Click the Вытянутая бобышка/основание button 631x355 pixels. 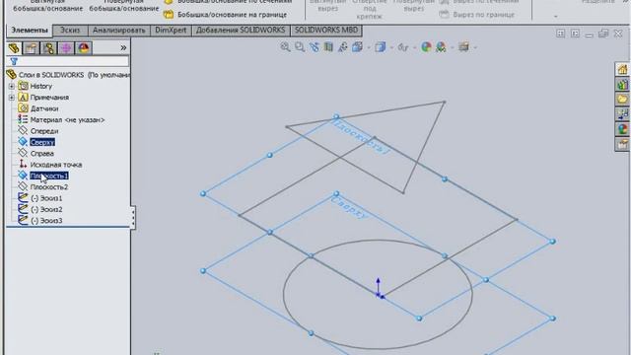tap(48, 6)
